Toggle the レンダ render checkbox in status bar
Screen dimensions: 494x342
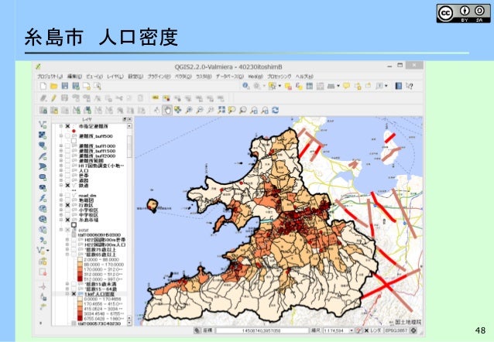(366, 330)
